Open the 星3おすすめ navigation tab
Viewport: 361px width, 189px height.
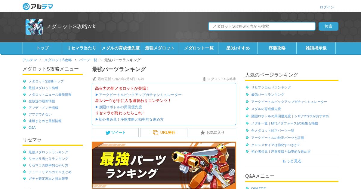pyautogui.click(x=238, y=48)
